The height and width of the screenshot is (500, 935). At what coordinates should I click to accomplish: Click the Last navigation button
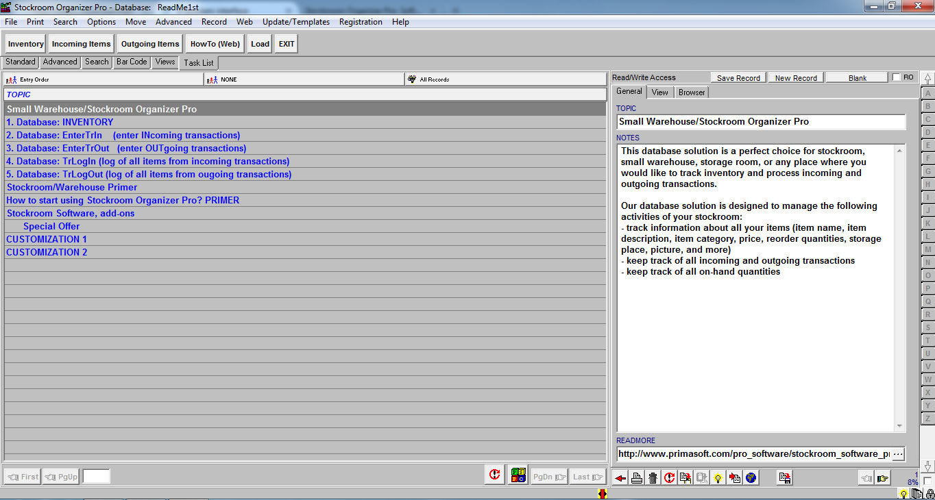click(x=588, y=477)
